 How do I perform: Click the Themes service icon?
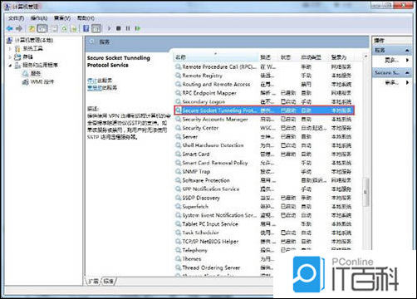178,259
